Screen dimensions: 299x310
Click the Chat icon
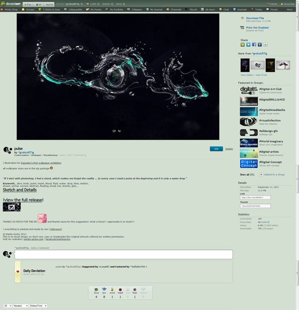click(220, 9)
